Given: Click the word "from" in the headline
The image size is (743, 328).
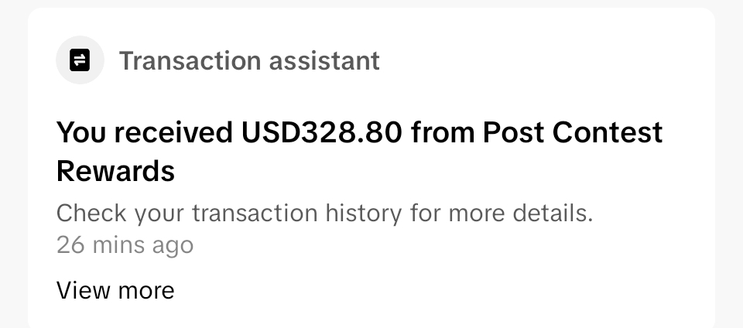Looking at the screenshot, I should click(442, 132).
